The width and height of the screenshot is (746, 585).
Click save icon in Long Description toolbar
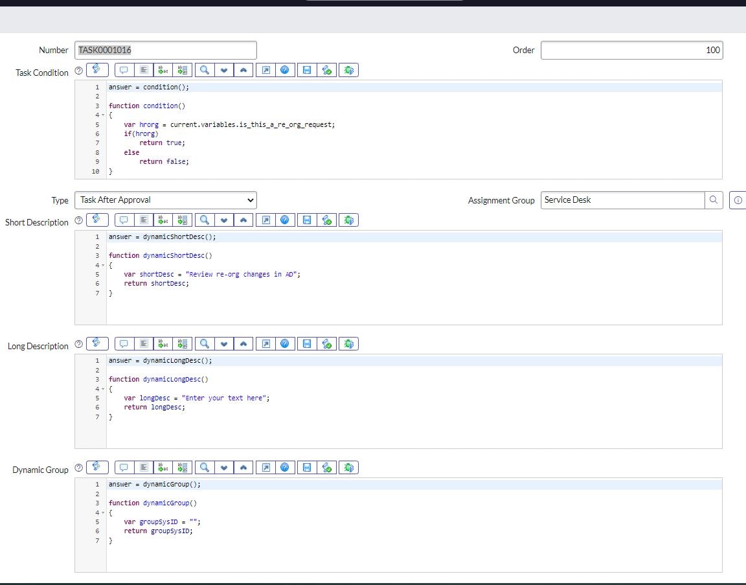[307, 343]
